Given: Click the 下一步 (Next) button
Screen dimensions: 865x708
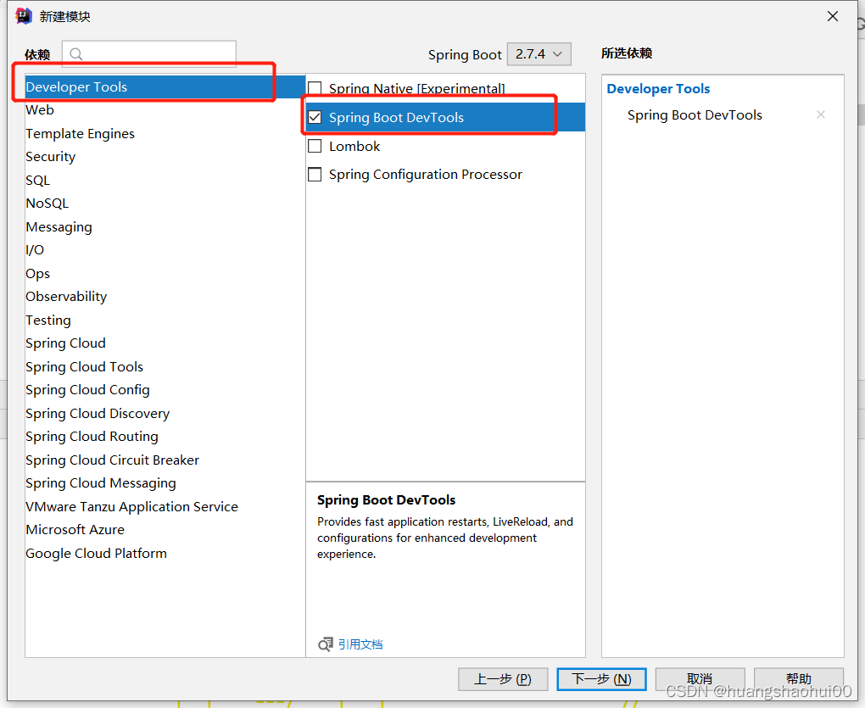Looking at the screenshot, I should (x=601, y=678).
